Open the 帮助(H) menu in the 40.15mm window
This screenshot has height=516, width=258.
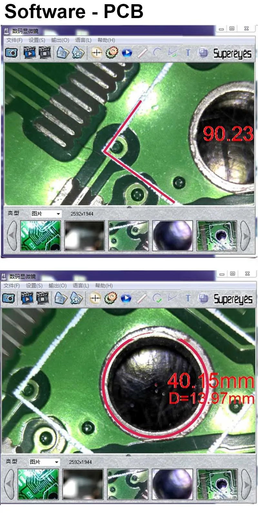click(x=104, y=286)
